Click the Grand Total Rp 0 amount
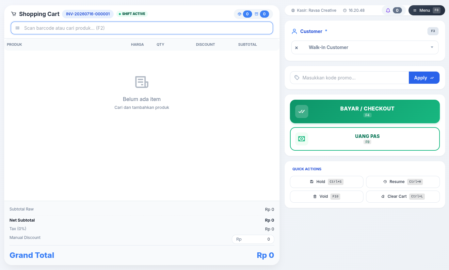The height and width of the screenshot is (270, 449). [x=265, y=255]
